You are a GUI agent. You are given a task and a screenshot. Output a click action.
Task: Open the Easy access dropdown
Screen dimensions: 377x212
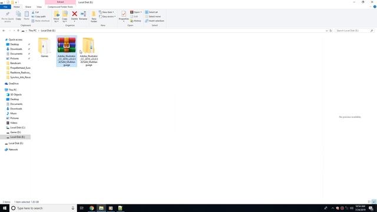(x=107, y=16)
